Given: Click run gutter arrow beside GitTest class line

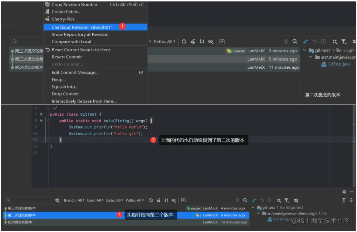Looking at the screenshot, I should point(41,114).
